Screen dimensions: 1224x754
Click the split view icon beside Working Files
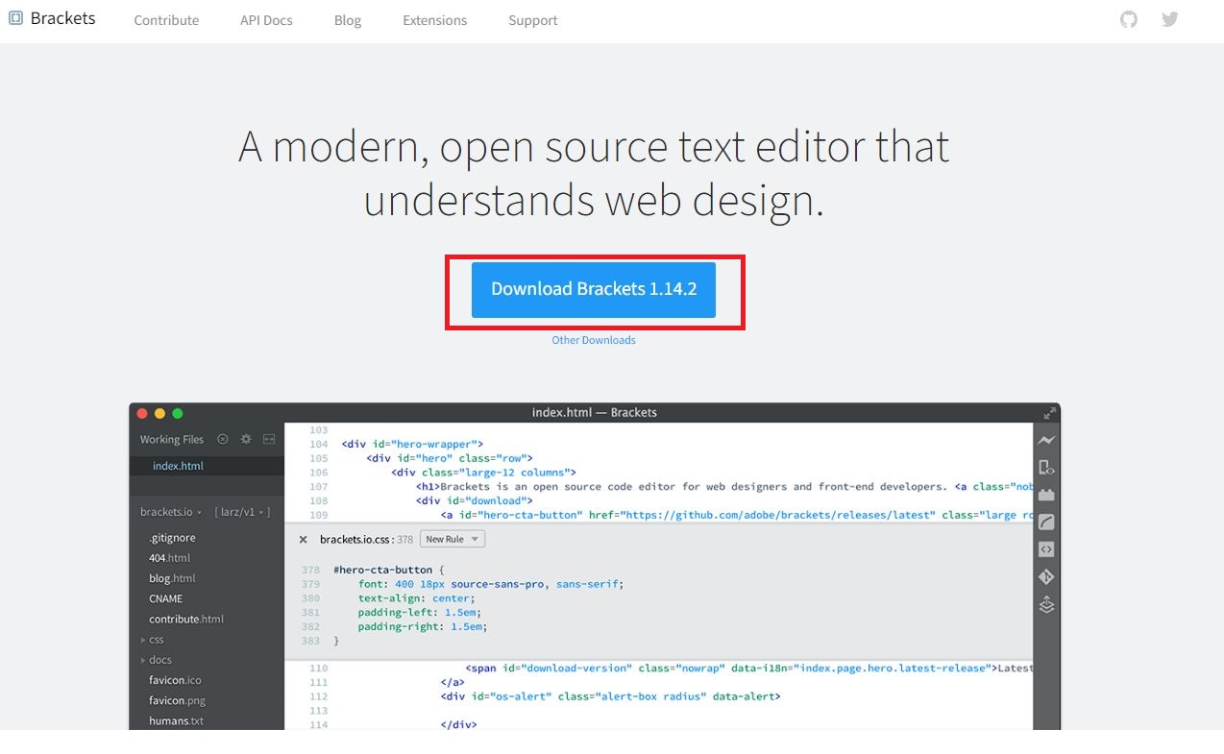point(269,439)
